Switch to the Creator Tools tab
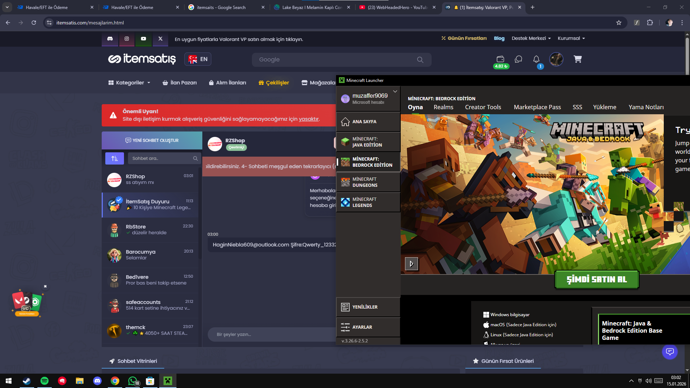Screen dimensions: 690x388 (483, 107)
